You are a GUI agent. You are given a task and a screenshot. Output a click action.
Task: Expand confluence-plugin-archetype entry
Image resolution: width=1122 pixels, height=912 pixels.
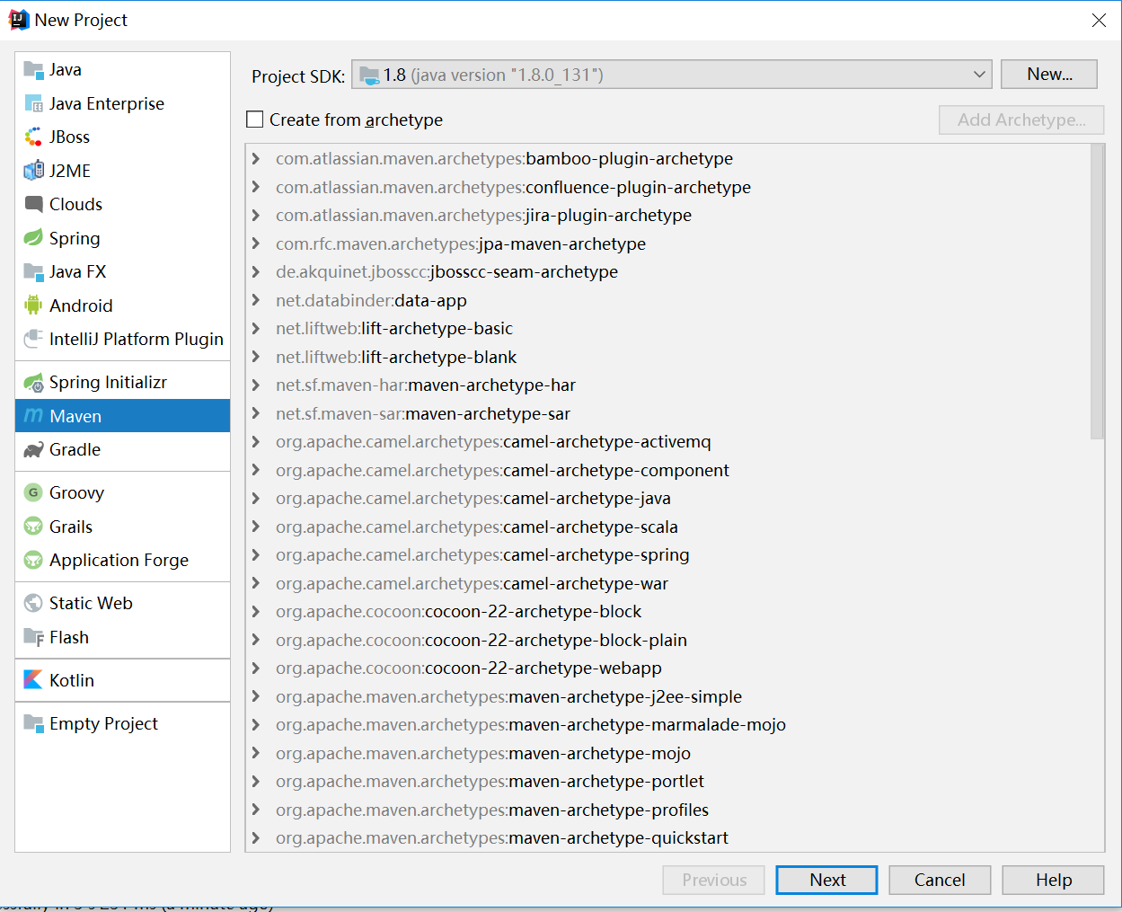click(256, 187)
